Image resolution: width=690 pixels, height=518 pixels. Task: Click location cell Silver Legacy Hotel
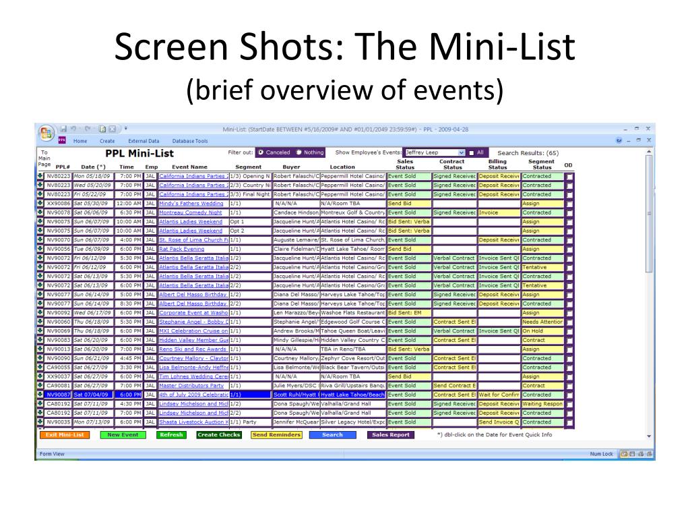[353, 422]
